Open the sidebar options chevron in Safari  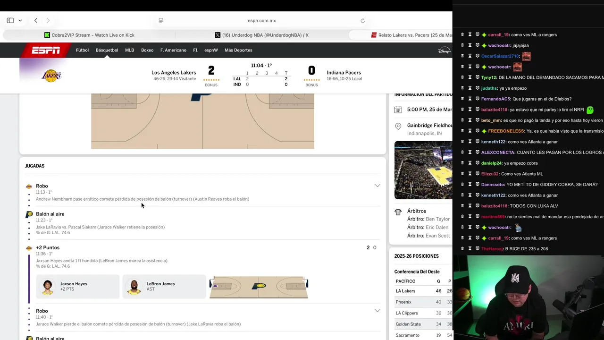click(x=20, y=20)
